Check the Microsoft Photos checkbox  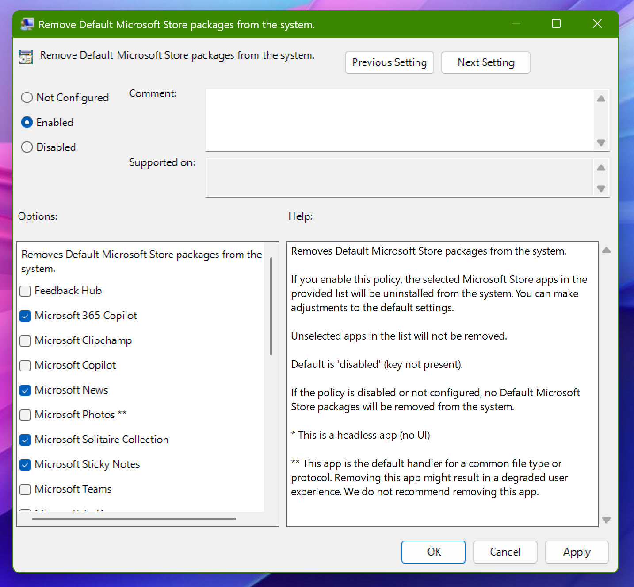tap(25, 415)
